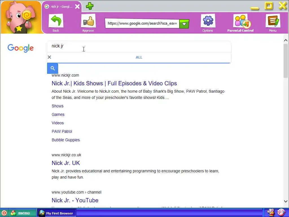
Task: Click 'www.youtube.com › channel' text
Action: coord(76,192)
